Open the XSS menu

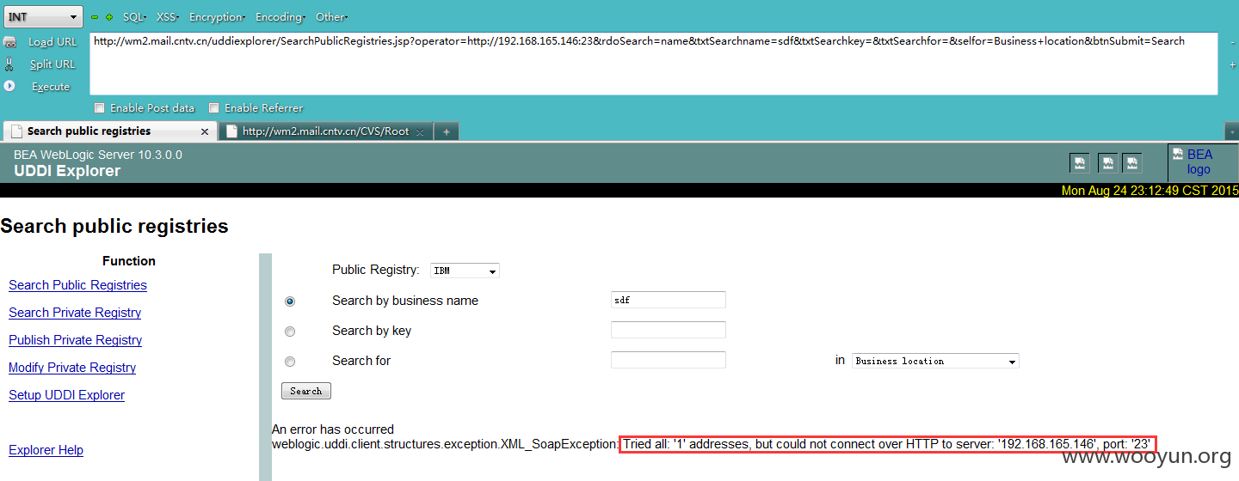coord(167,16)
